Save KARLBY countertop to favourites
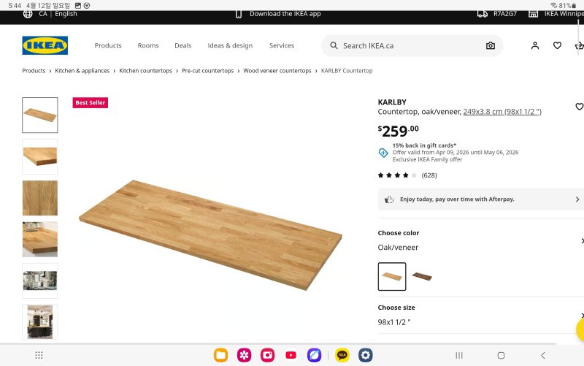The height and width of the screenshot is (366, 584). coord(579,107)
